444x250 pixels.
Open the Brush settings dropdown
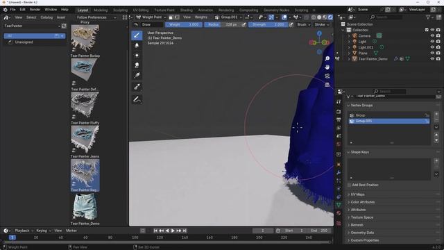coord(303,25)
